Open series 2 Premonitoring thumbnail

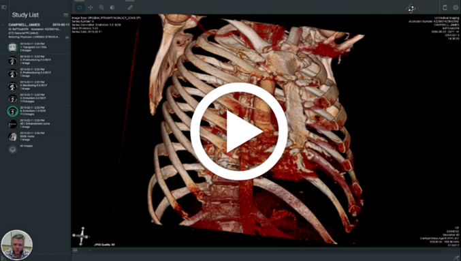click(12, 60)
